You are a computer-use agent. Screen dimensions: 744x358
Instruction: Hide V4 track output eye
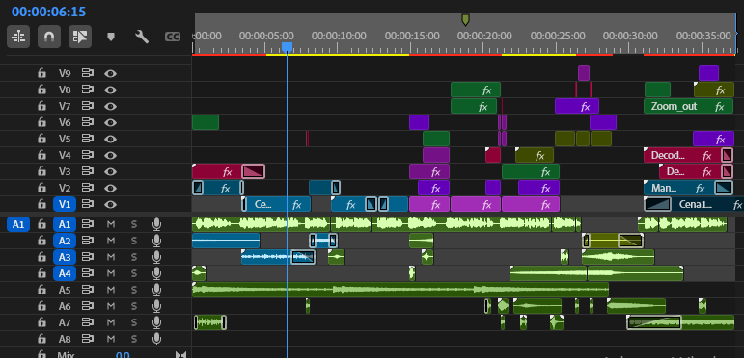click(111, 155)
